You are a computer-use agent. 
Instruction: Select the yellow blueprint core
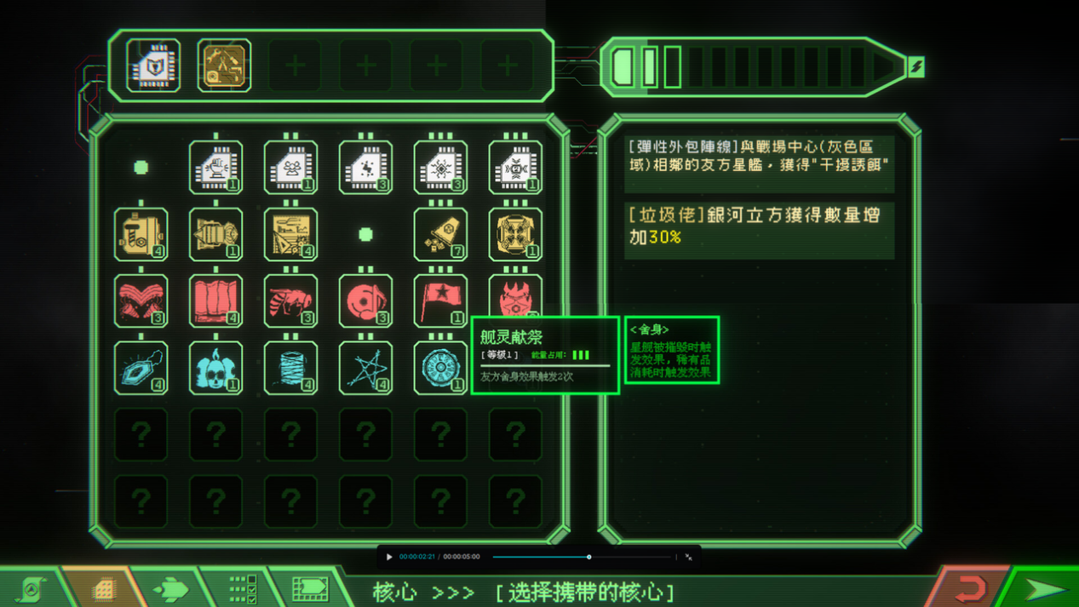click(x=290, y=233)
